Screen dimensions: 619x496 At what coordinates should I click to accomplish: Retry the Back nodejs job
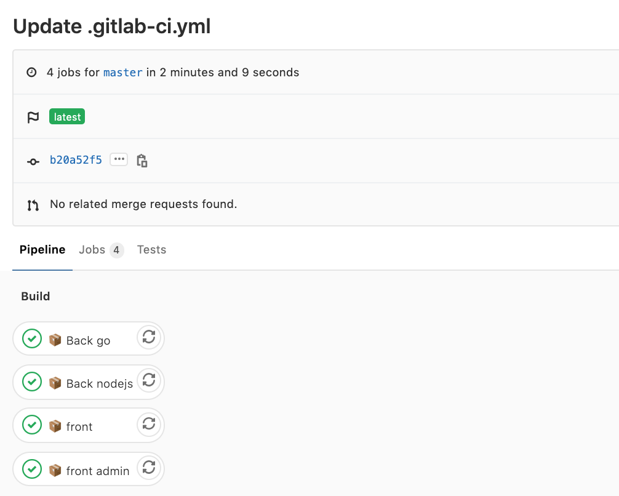pos(149,380)
